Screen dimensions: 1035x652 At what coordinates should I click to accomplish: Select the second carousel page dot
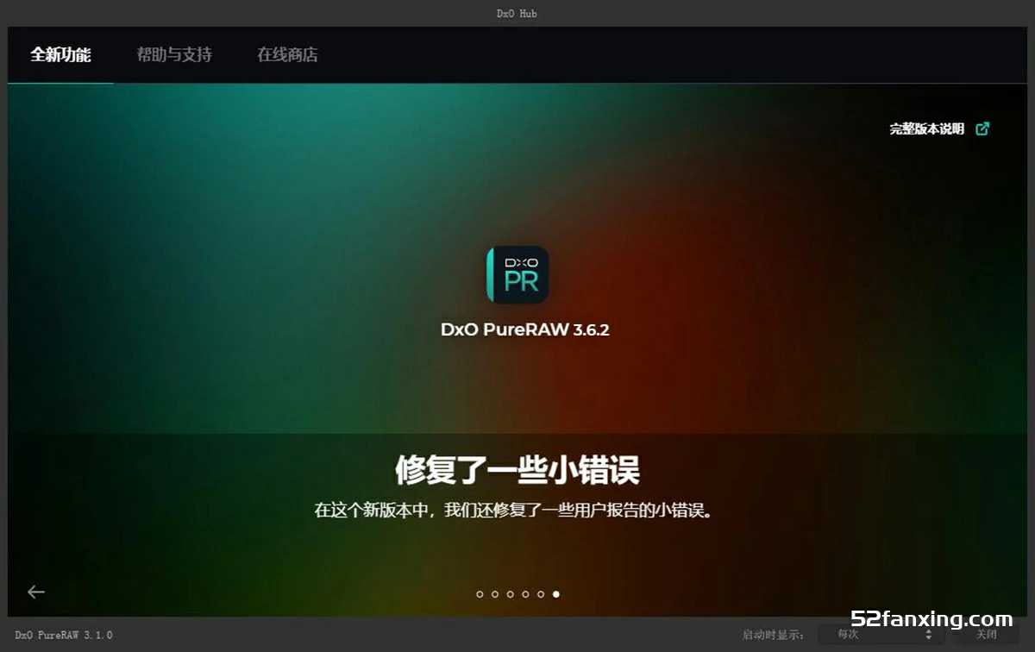coord(495,594)
